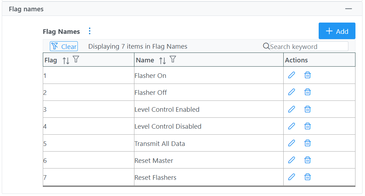Viewport: 365px width, 196px height.
Task: Edit the Transmit All Data flag
Action: tap(291, 143)
